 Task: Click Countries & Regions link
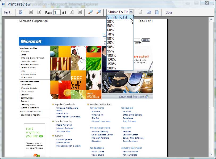click(30, 115)
